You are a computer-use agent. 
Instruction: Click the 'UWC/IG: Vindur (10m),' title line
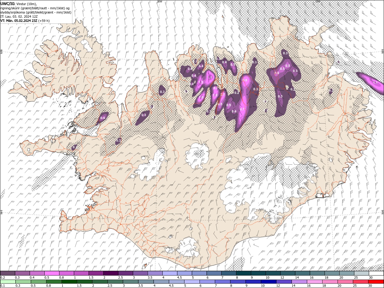(x=19, y=4)
